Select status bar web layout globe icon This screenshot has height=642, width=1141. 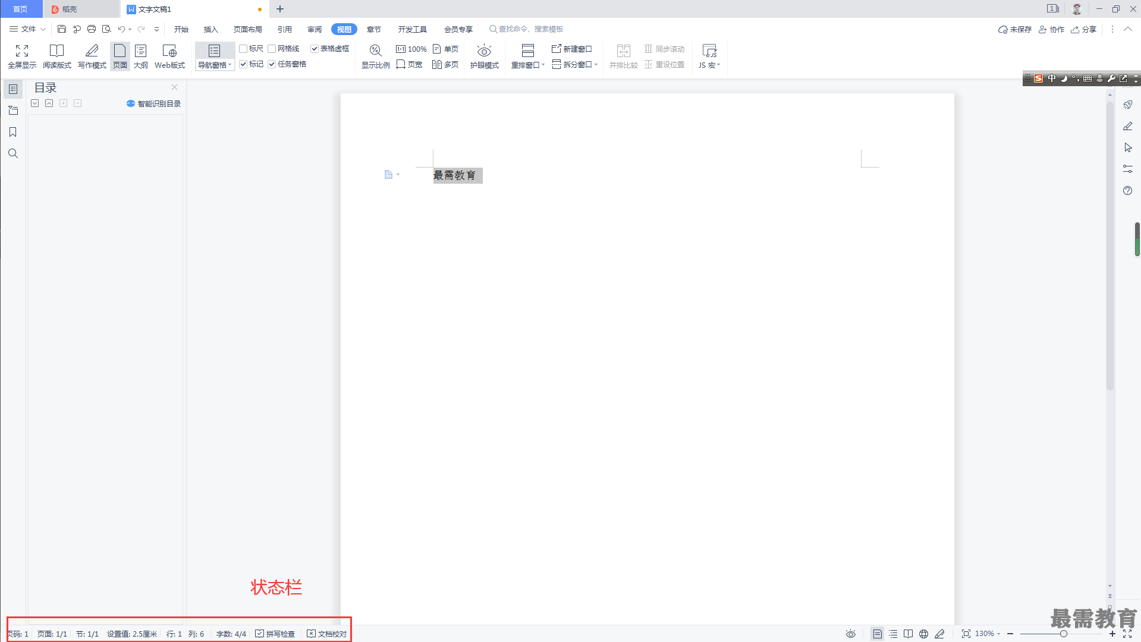coord(923,634)
